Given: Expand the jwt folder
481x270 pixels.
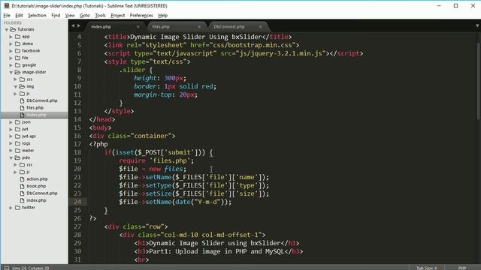Looking at the screenshot, I should (x=11, y=129).
